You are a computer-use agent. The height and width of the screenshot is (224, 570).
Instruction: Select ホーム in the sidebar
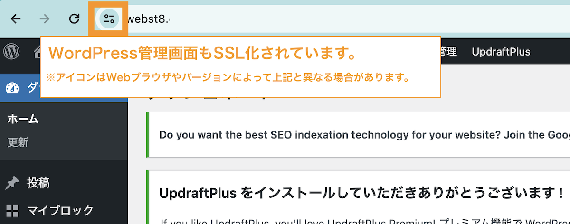tap(23, 119)
